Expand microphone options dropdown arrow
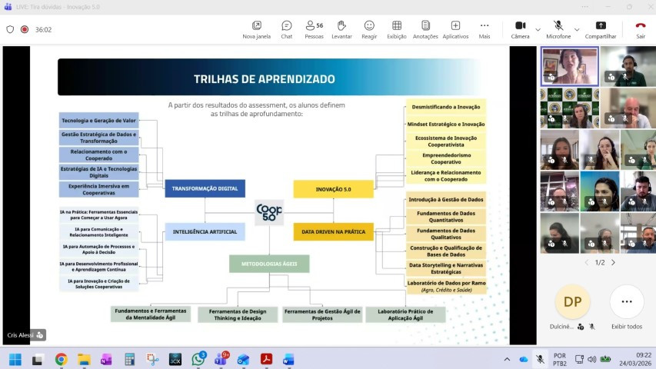The image size is (656, 369). pyautogui.click(x=577, y=29)
